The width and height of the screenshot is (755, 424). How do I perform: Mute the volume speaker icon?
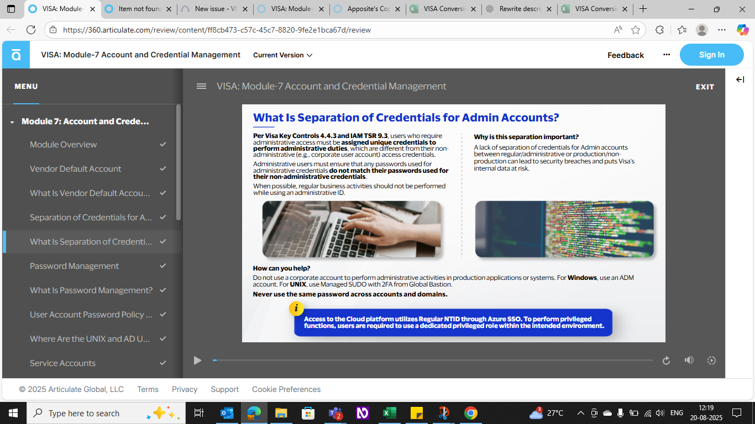click(x=689, y=360)
